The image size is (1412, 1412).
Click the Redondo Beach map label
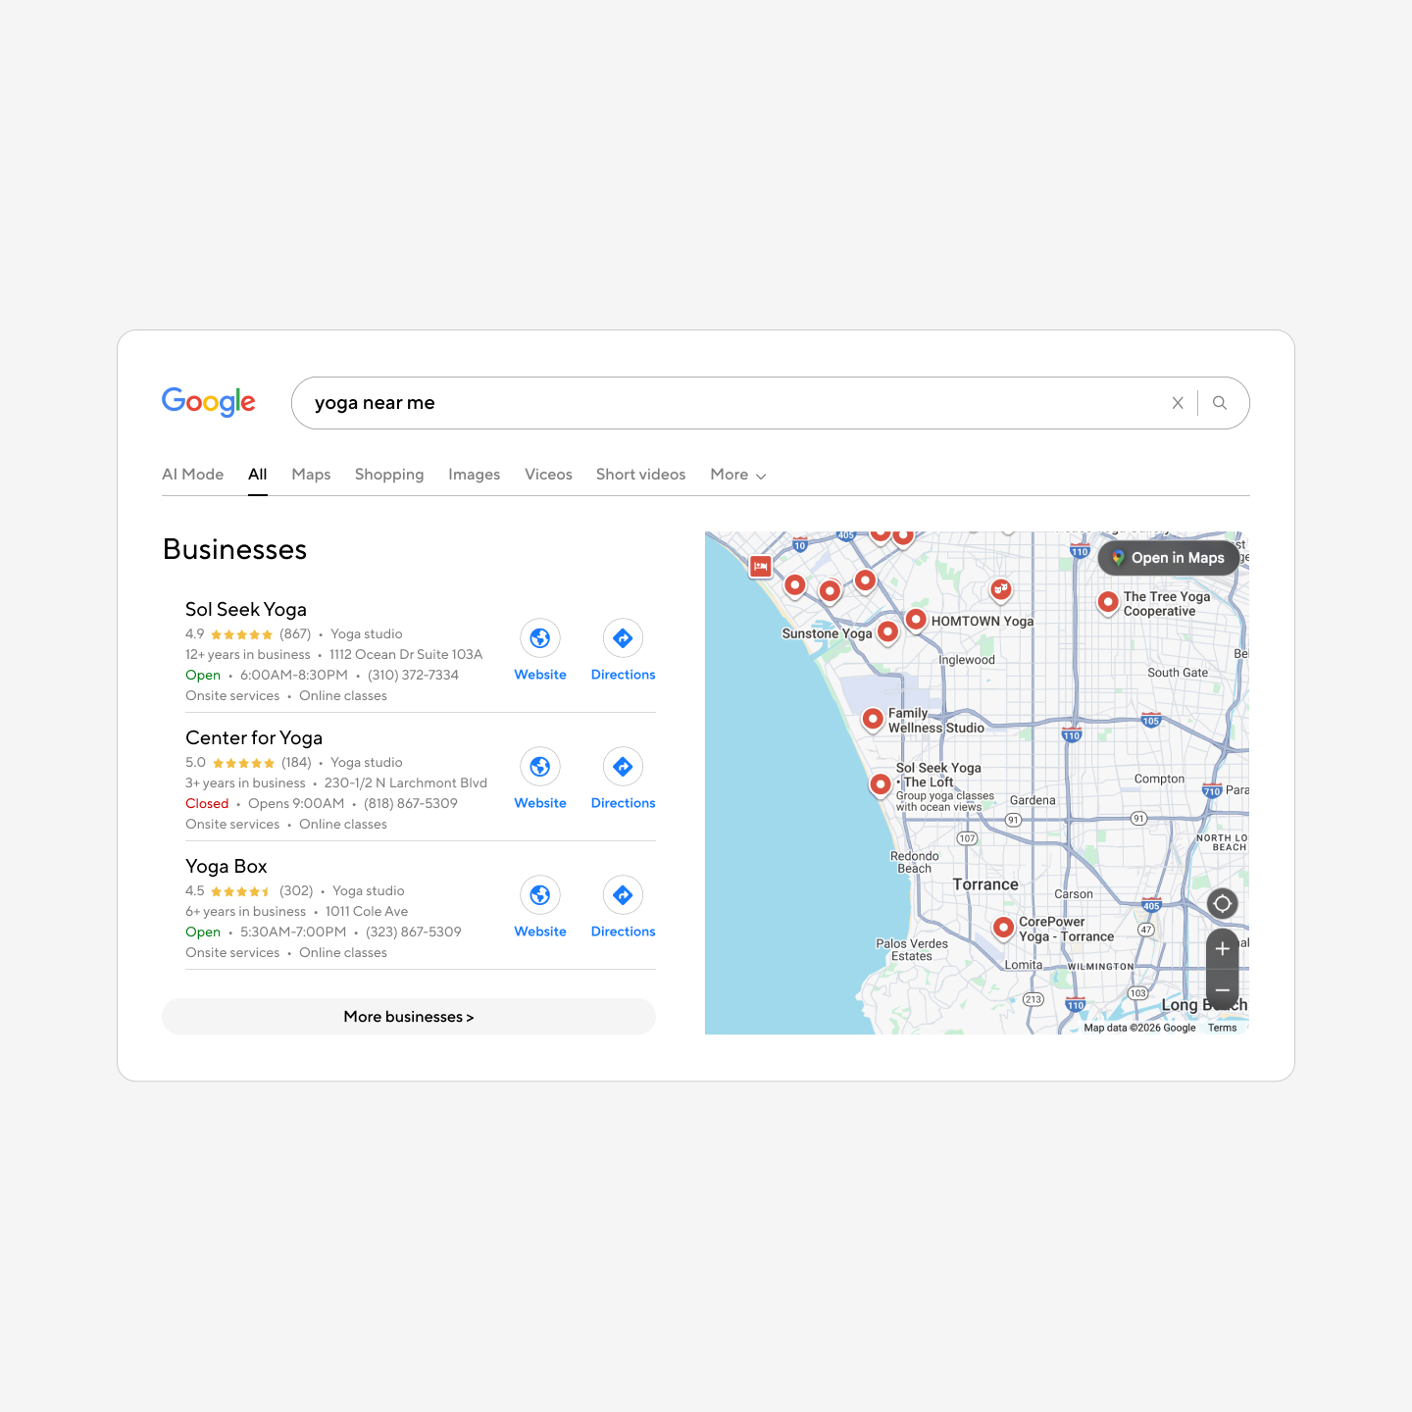[915, 862]
